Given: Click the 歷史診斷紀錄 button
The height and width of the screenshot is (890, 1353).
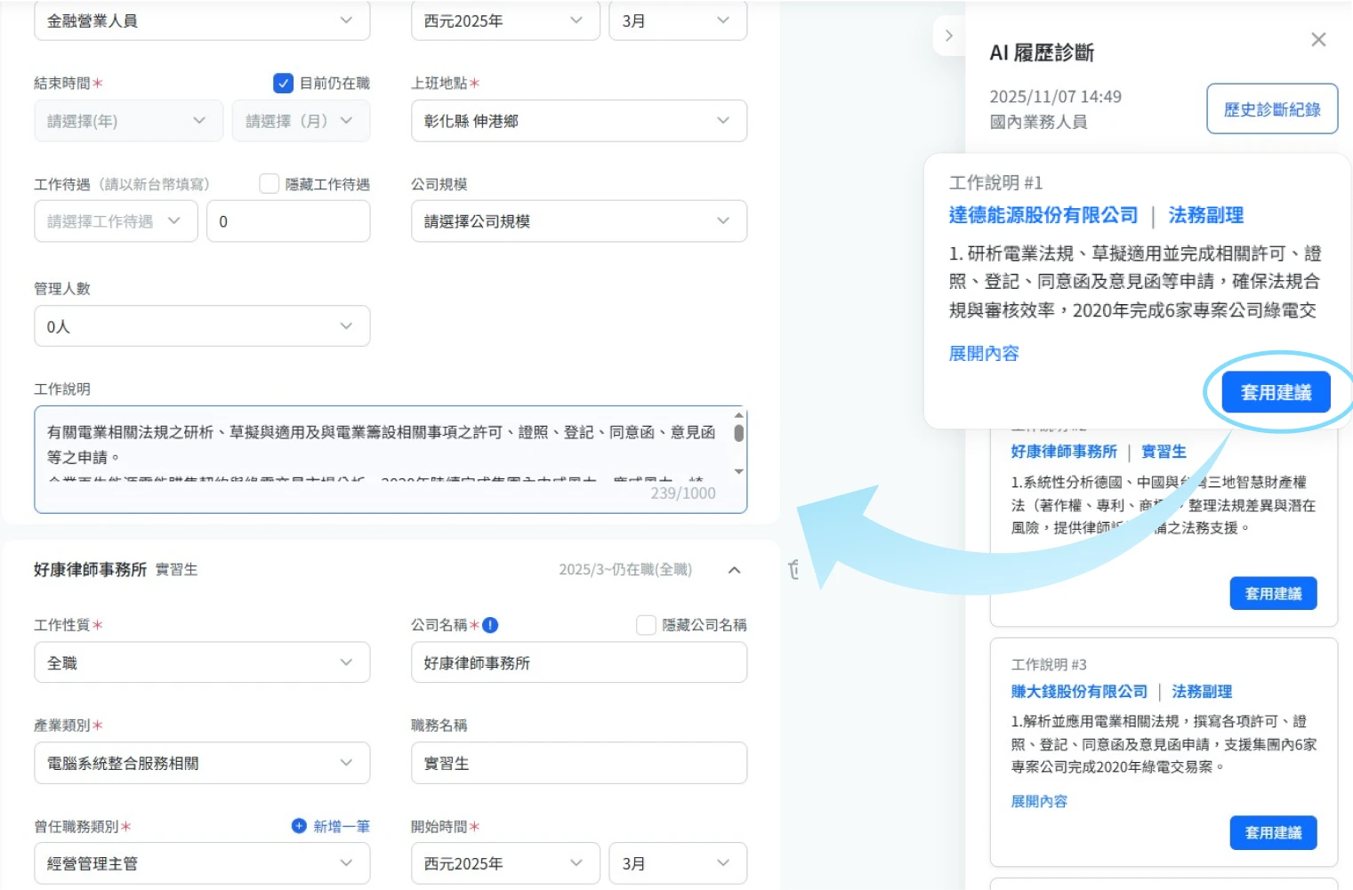Looking at the screenshot, I should [1271, 109].
